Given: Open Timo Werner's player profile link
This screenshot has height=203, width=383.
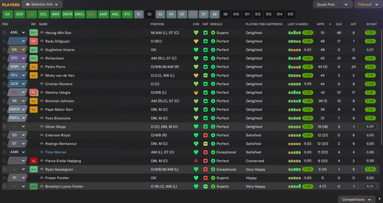Looking at the screenshot, I should 56,152.
